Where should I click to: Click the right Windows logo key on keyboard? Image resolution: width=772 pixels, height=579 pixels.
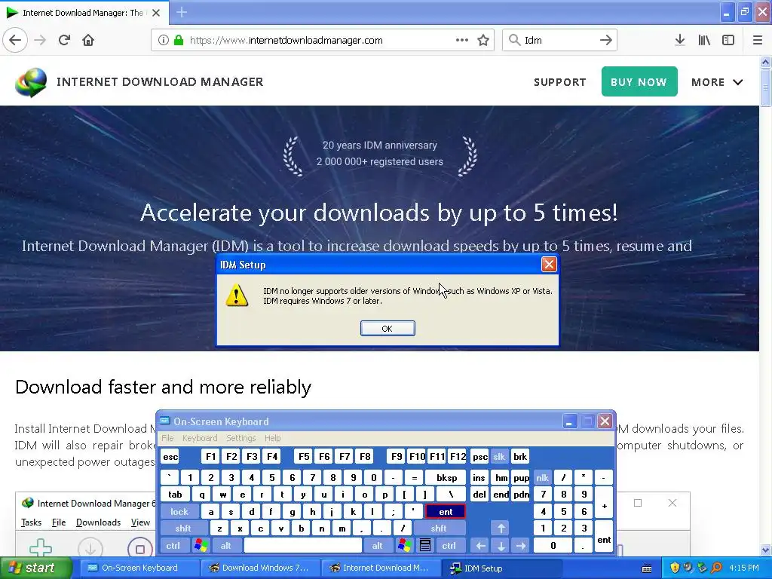click(x=405, y=546)
